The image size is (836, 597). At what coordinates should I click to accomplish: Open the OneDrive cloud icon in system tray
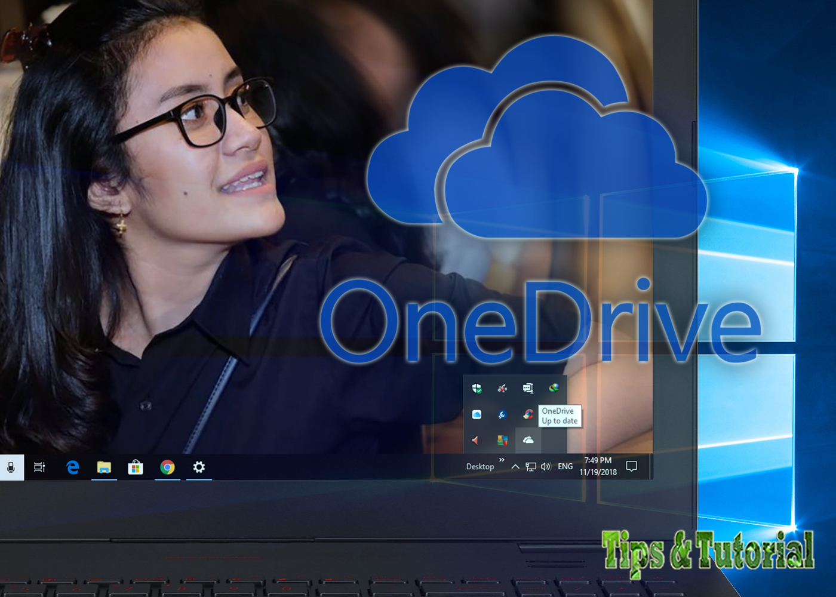coord(528,440)
